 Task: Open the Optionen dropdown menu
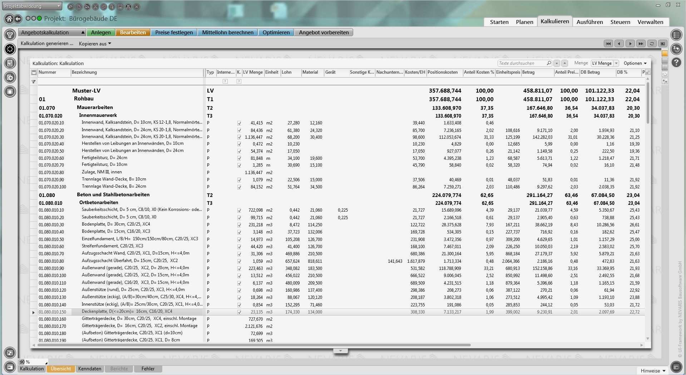click(635, 63)
